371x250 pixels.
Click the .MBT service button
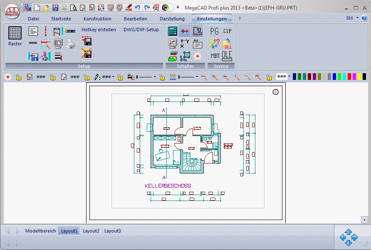tap(215, 56)
